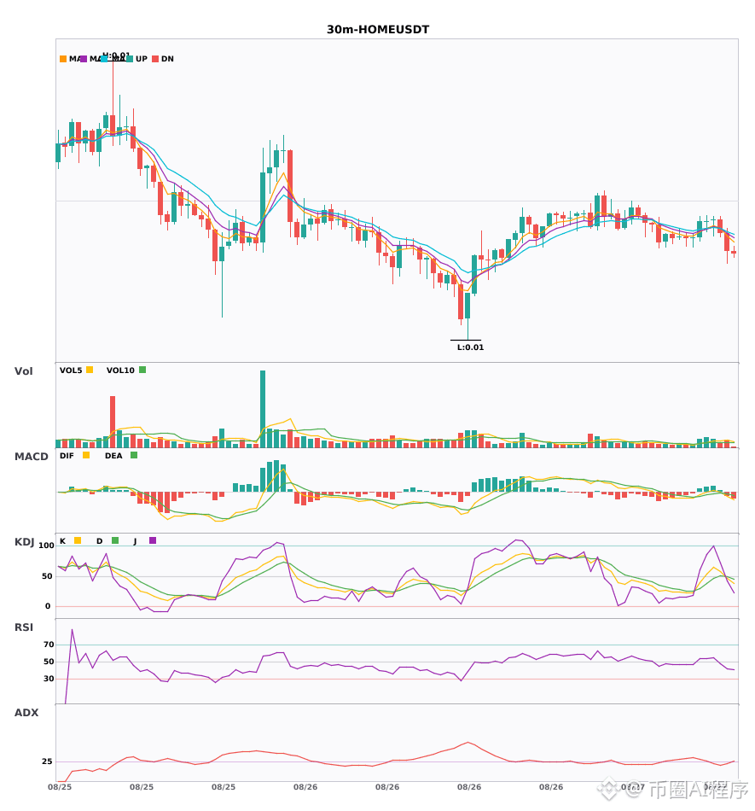Click the RSI panel label

pyautogui.click(x=24, y=627)
